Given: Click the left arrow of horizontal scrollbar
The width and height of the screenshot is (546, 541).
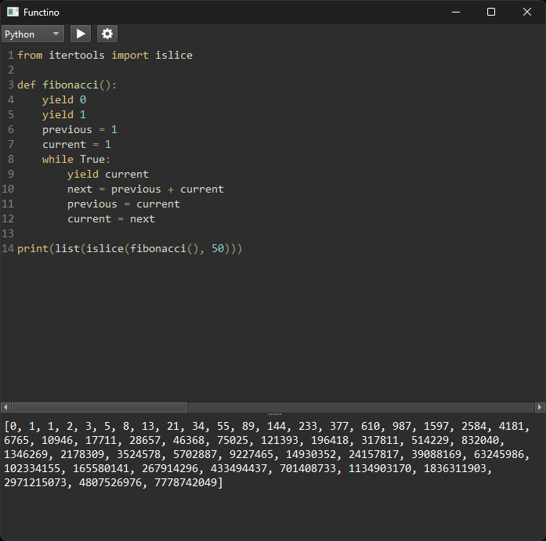Looking at the screenshot, I should 5,406.
